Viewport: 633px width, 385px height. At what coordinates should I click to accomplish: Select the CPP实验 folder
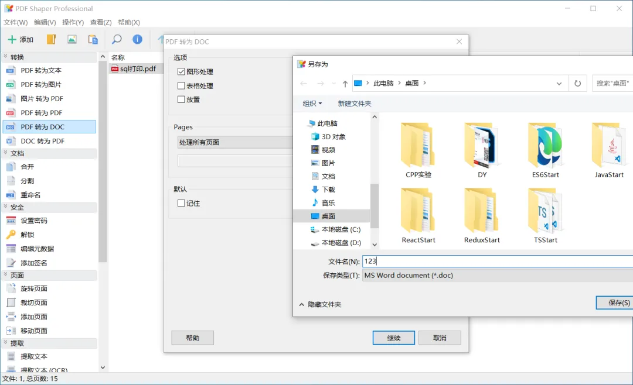click(418, 151)
